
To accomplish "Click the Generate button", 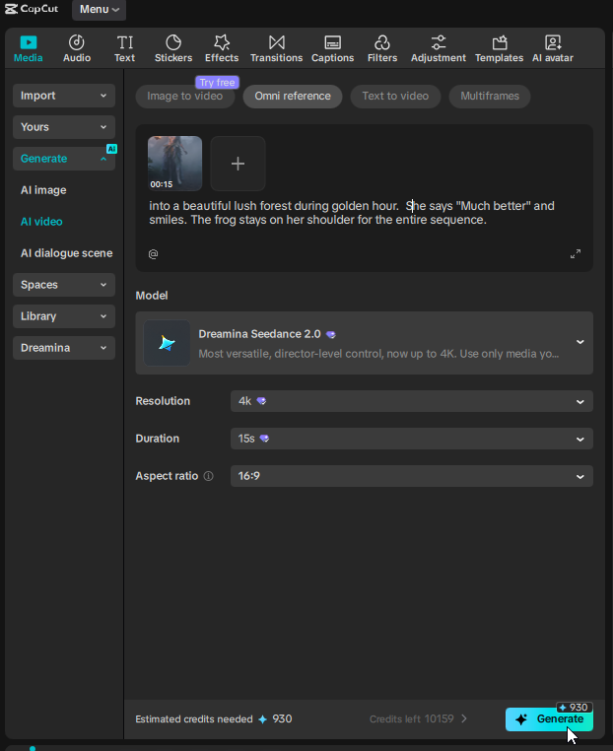I will click(x=549, y=718).
